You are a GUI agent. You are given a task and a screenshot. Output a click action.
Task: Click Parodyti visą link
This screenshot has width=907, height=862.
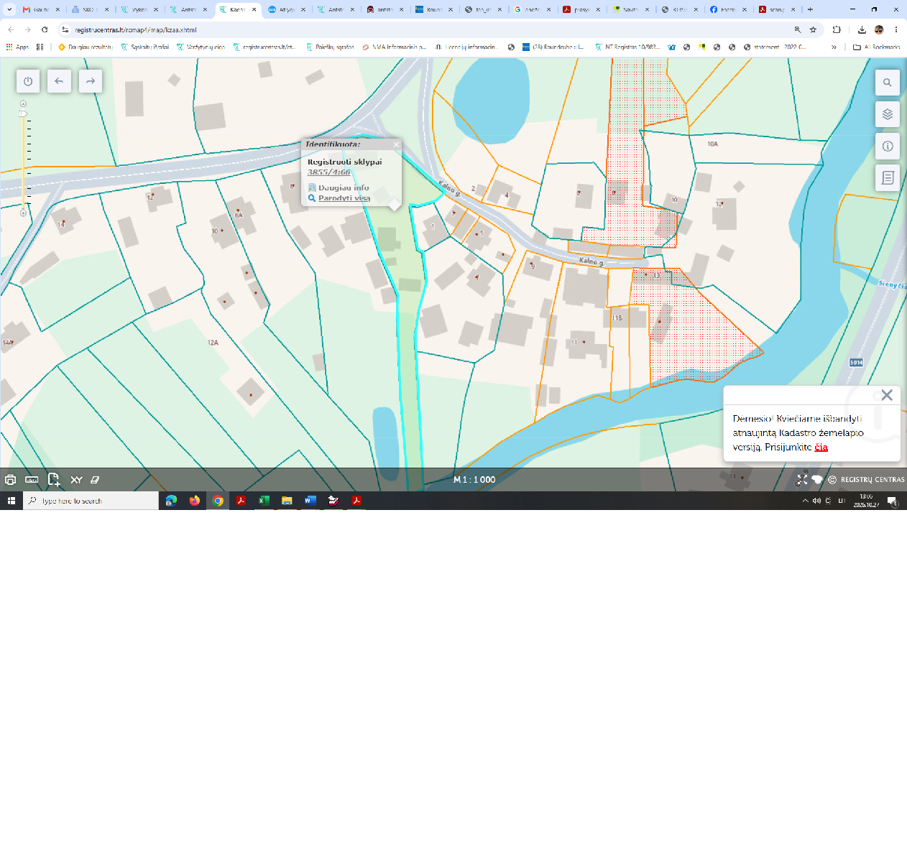pos(344,198)
